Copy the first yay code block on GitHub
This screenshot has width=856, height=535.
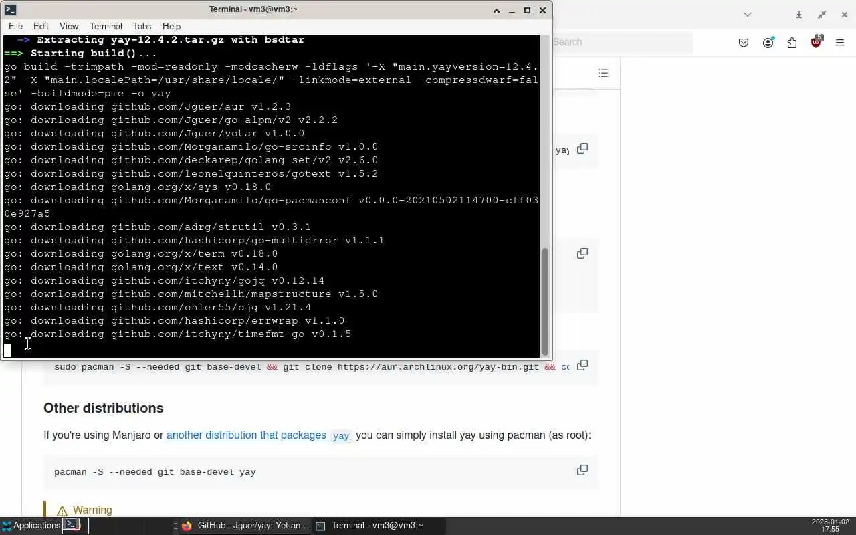pyautogui.click(x=582, y=148)
